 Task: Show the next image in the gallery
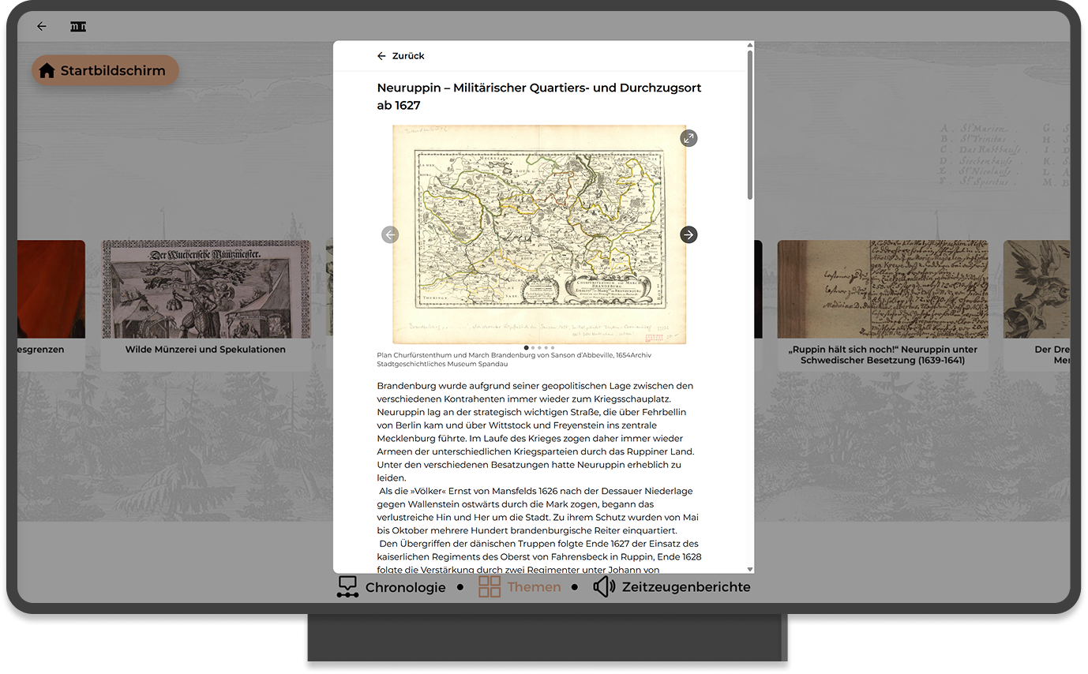(688, 234)
